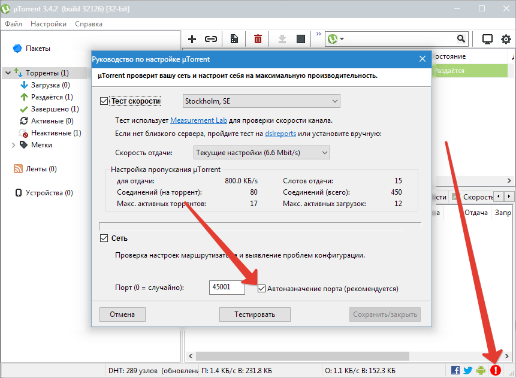This screenshot has width=516, height=378.
Task: Open Ленты (0) RSS feeds
Action: (x=41, y=169)
